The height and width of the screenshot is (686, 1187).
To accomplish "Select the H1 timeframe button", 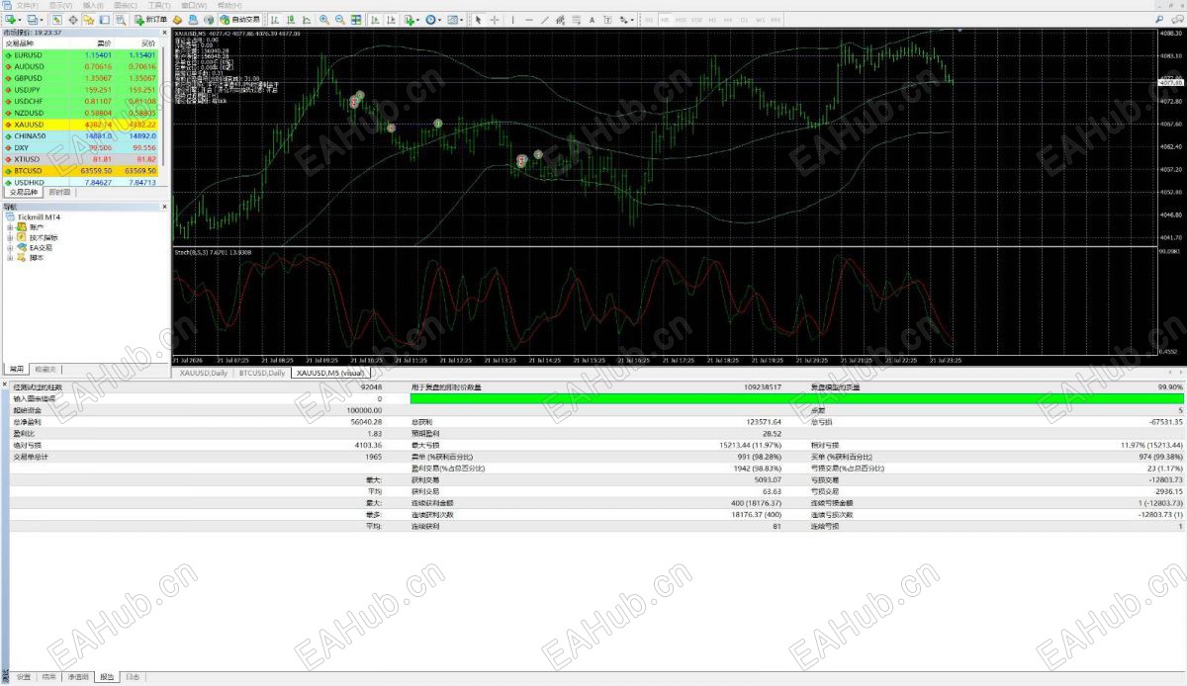I will 712,20.
